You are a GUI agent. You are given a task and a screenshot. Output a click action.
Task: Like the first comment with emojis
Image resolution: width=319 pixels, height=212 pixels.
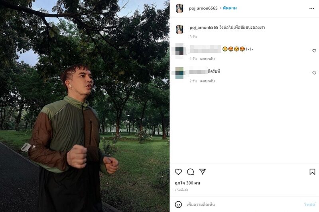[x=314, y=51]
